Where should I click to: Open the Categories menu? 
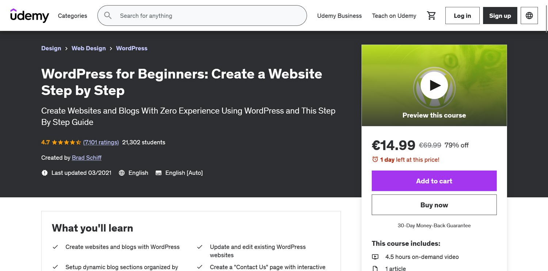point(72,16)
